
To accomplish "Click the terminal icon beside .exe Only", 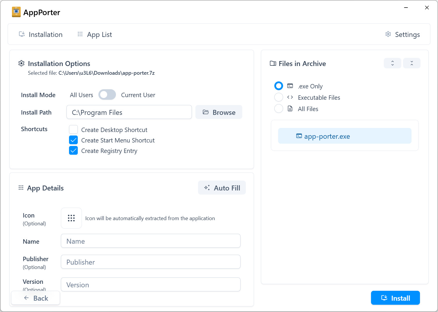I will click(290, 86).
